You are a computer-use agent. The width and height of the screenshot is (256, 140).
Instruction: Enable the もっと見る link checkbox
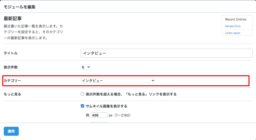(x=82, y=94)
